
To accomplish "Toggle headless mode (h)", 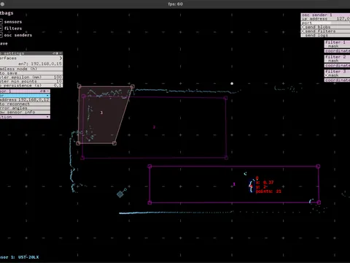I will tap(31, 69).
